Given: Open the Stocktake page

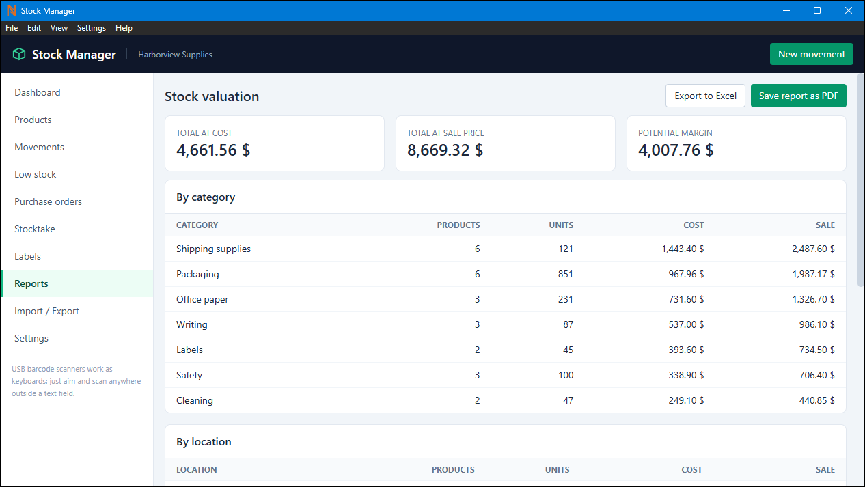Looking at the screenshot, I should pyautogui.click(x=77, y=229).
